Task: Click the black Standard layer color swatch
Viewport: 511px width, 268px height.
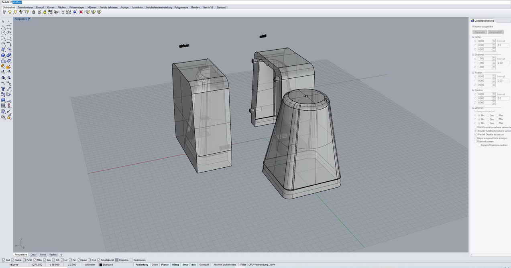Action: (x=101, y=265)
